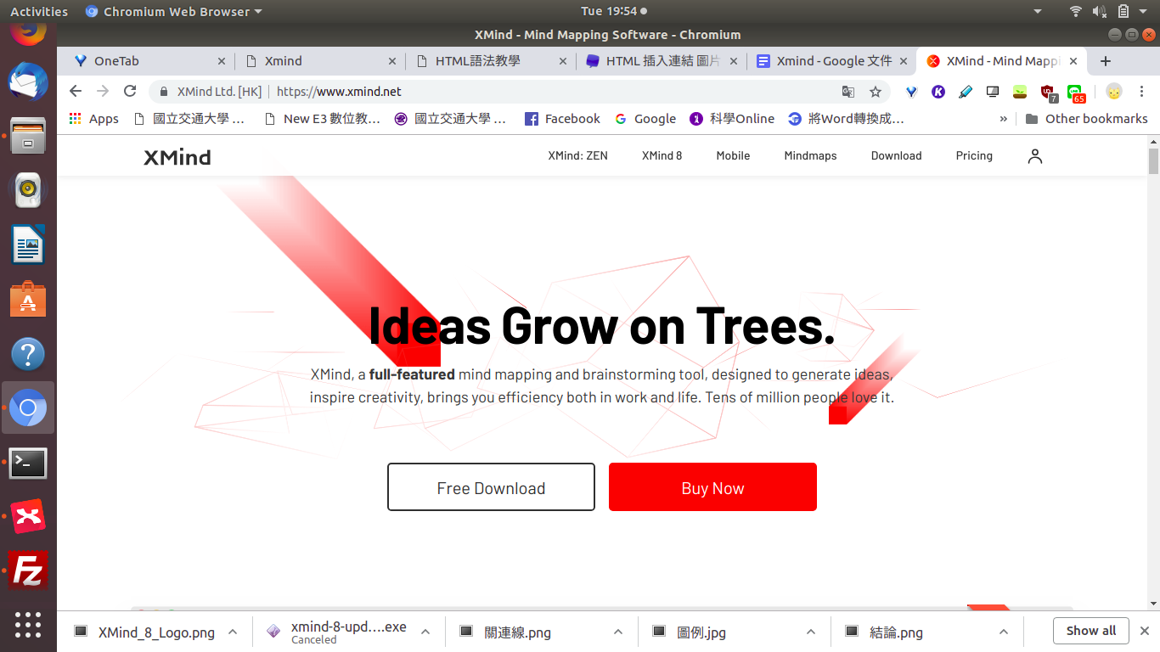Image resolution: width=1160 pixels, height=652 pixels.
Task: Go back to the previous page
Action: 76,91
